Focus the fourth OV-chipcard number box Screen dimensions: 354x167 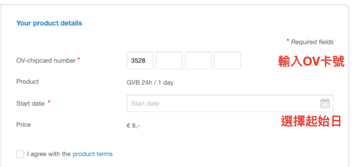228,60
